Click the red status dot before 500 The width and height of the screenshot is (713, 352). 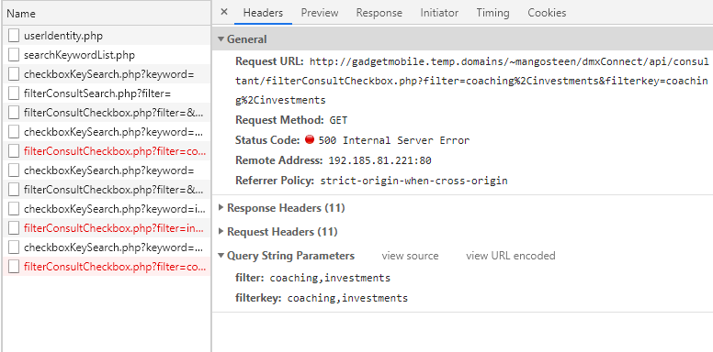pos(310,139)
